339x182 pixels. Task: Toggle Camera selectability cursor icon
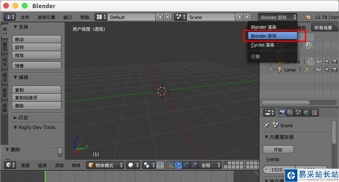click(x=327, y=61)
